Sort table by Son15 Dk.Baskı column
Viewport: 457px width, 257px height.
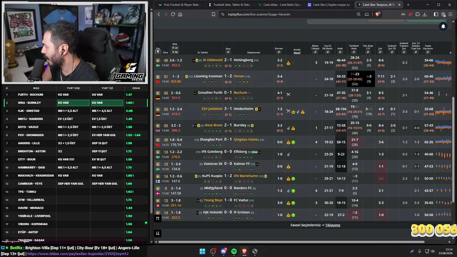pyautogui.click(x=327, y=52)
